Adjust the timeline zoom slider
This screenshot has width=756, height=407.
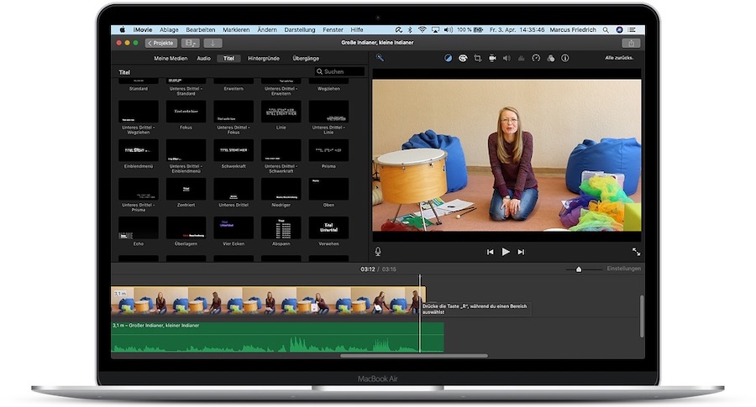579,269
